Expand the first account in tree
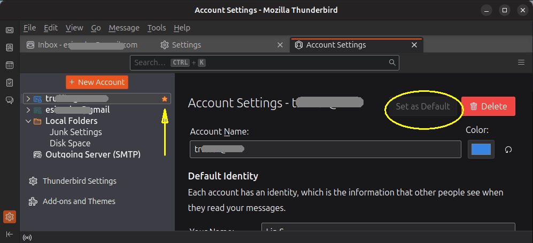This screenshot has height=243, width=533. 28,99
